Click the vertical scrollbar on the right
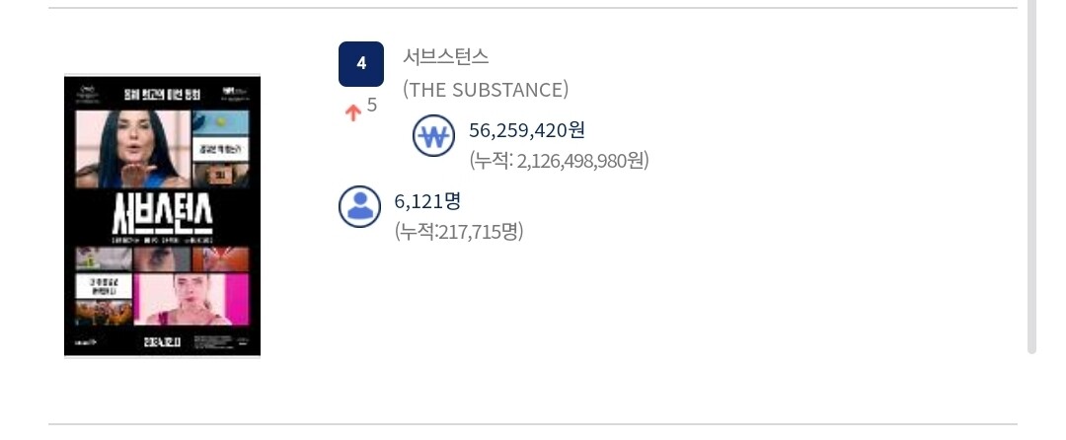The height and width of the screenshot is (440, 1066). (1031, 178)
